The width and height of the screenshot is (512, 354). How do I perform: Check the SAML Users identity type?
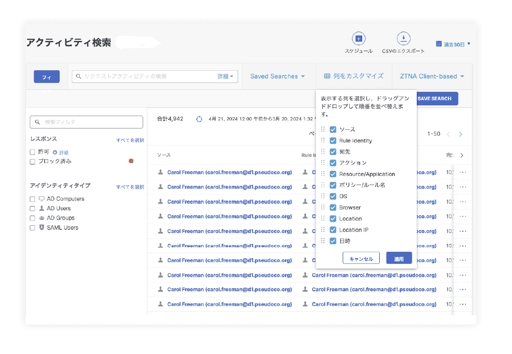[33, 228]
